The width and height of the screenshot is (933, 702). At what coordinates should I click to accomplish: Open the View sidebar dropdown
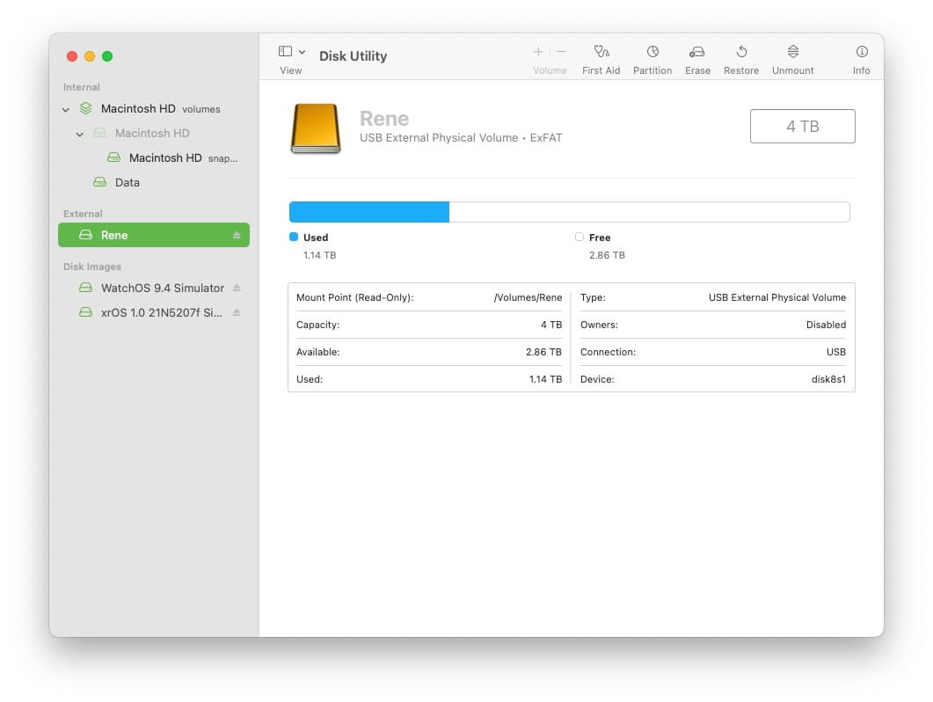(x=291, y=53)
